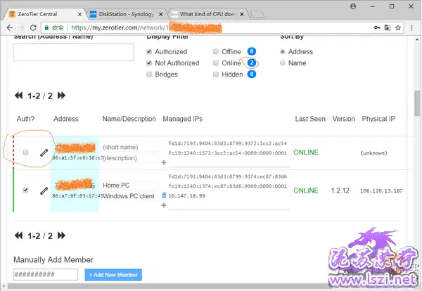422x291 pixels.
Task: Click ONLINE status of Home PC row
Action: (x=306, y=190)
